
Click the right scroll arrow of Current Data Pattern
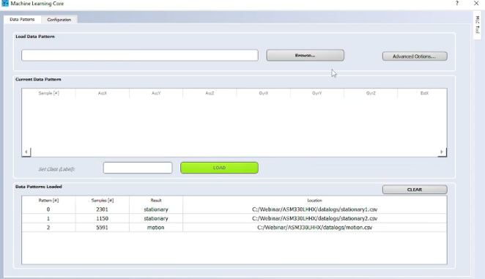click(x=442, y=152)
